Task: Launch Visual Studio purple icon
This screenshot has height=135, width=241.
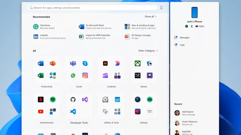Action: tap(85, 100)
